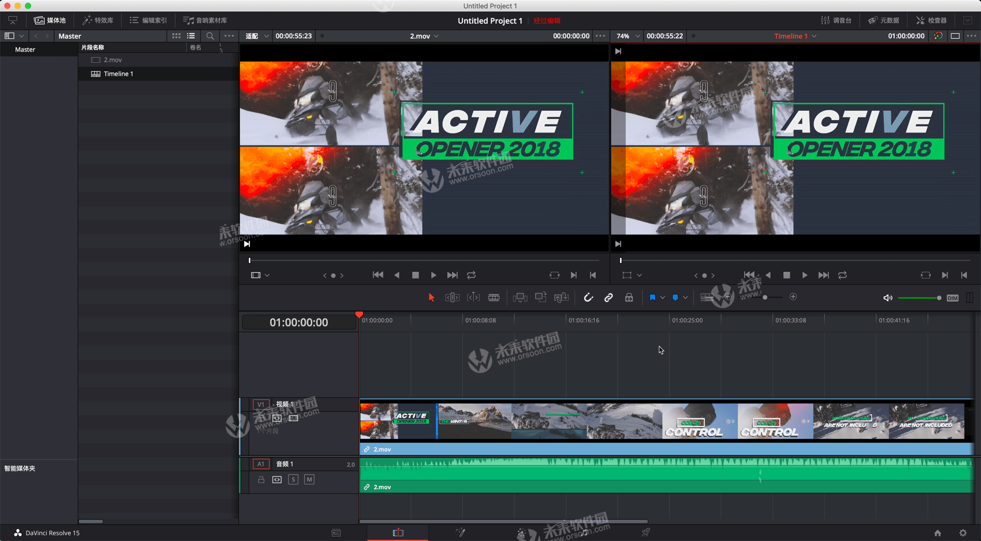Switch media pool to thumbnail view
The height and width of the screenshot is (541, 981).
click(x=176, y=36)
